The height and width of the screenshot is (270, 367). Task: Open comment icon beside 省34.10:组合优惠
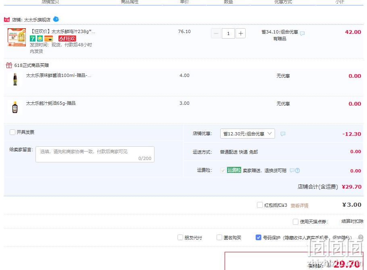click(x=302, y=33)
